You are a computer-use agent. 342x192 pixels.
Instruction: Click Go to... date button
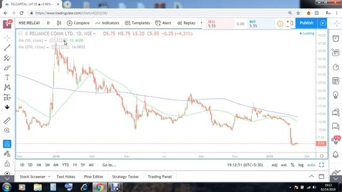tap(109, 165)
